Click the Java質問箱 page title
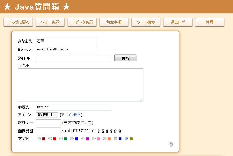Screen dimensions: 233x156 [x=37, y=7]
